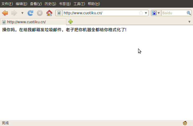Click the magnifier search button
Screen dimensions: 193x126
tap(189, 13)
